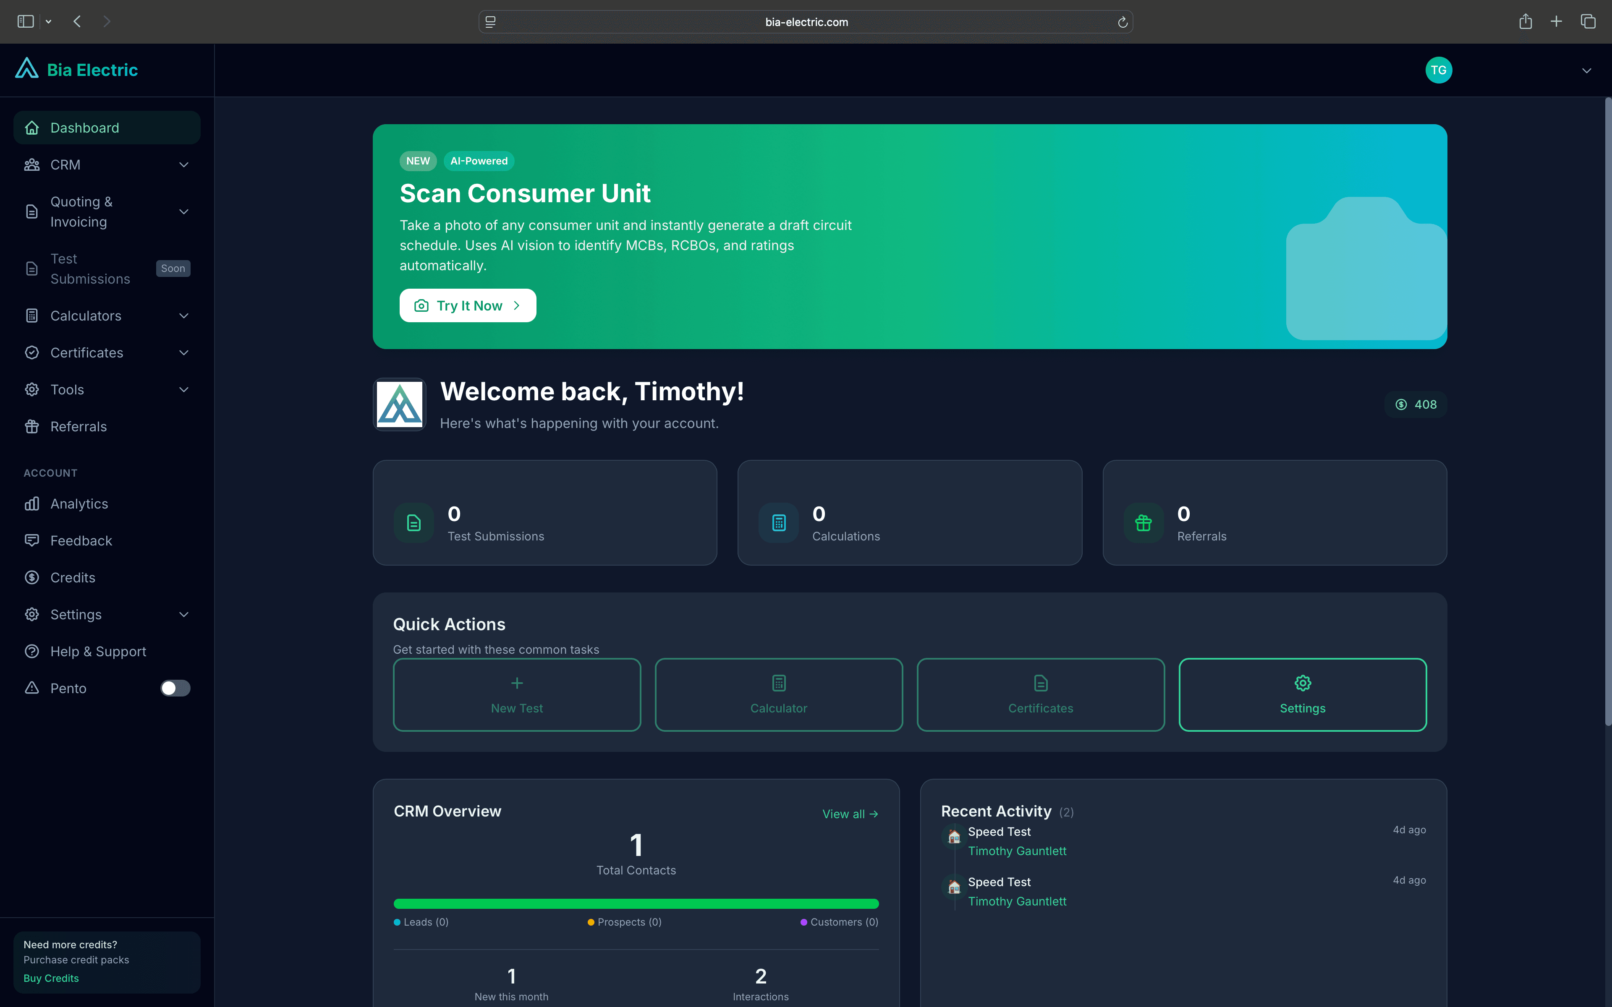Click the Leads progress bar in CRM Overview
The width and height of the screenshot is (1612, 1007).
pyautogui.click(x=636, y=903)
